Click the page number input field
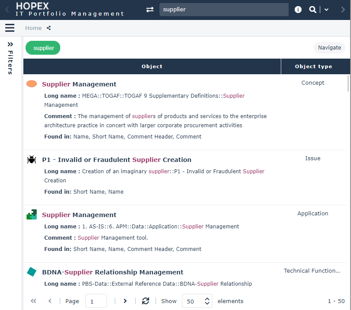351x310 pixels. click(x=96, y=301)
